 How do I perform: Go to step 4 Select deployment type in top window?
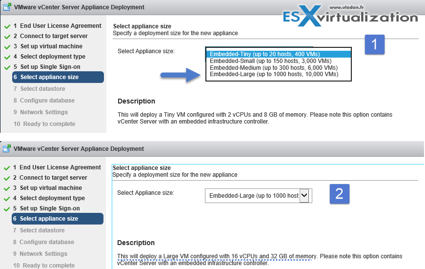[x=49, y=57]
